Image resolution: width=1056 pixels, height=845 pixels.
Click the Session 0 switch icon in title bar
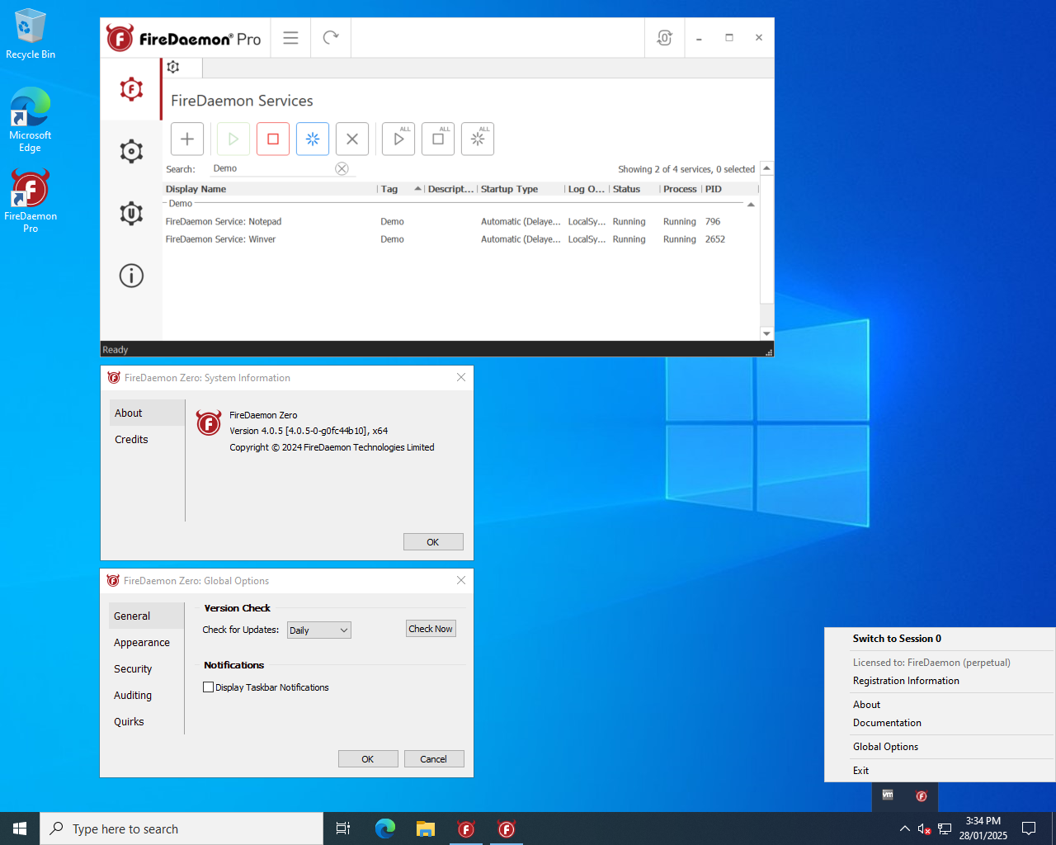coord(664,38)
